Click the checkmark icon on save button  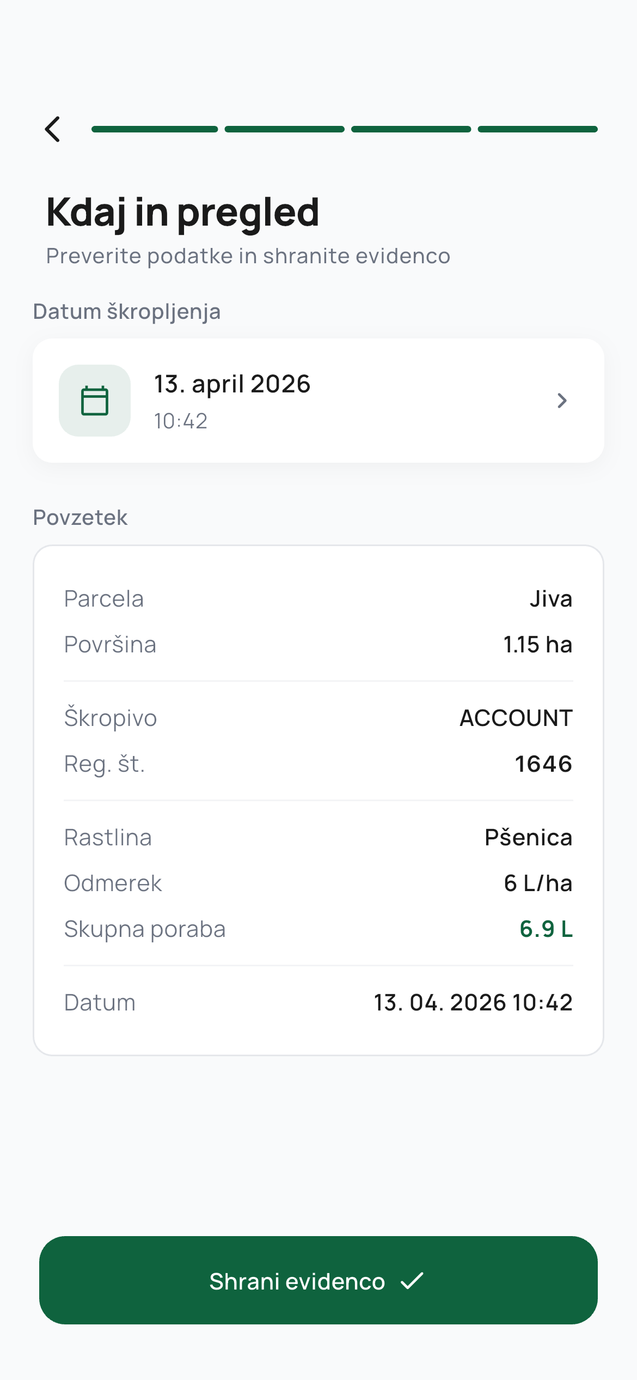(412, 1281)
